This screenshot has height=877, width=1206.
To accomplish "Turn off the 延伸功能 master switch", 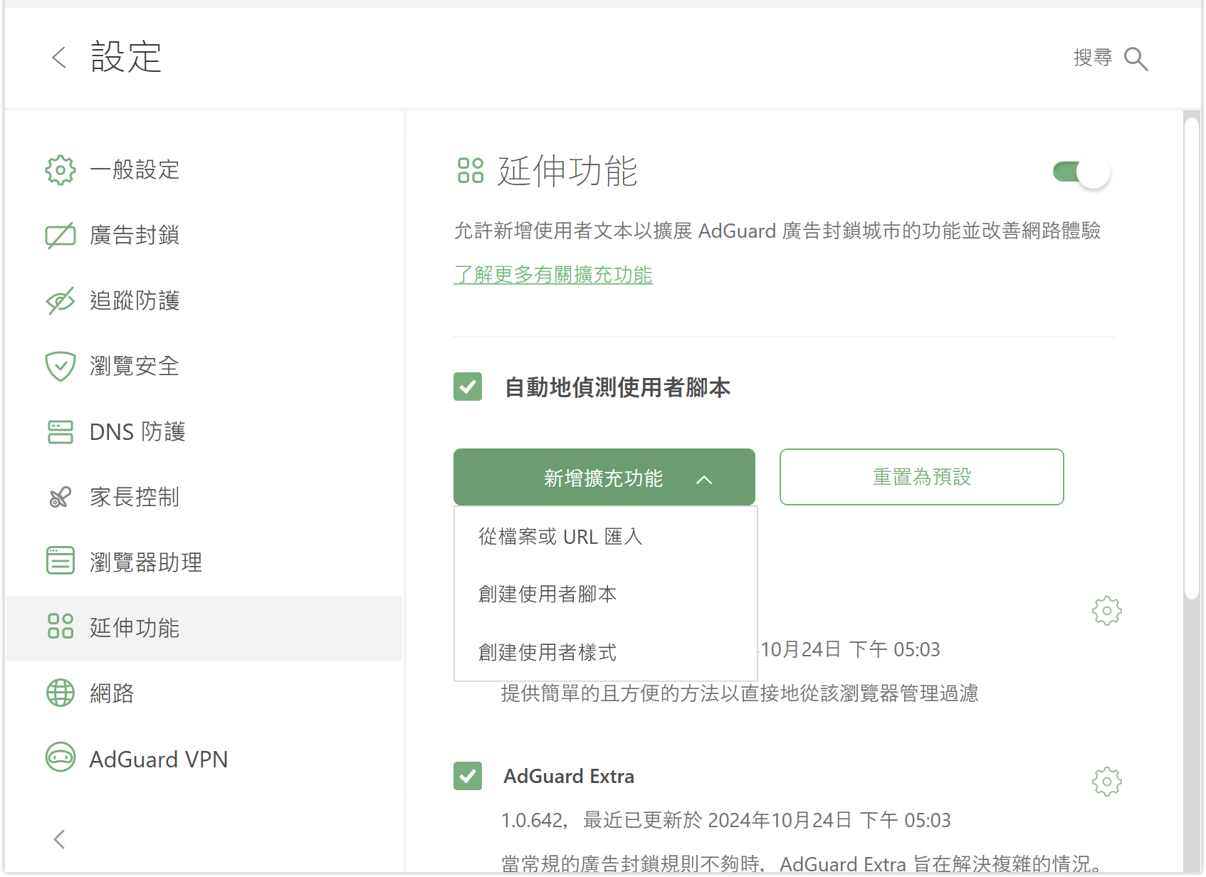I will click(x=1082, y=172).
